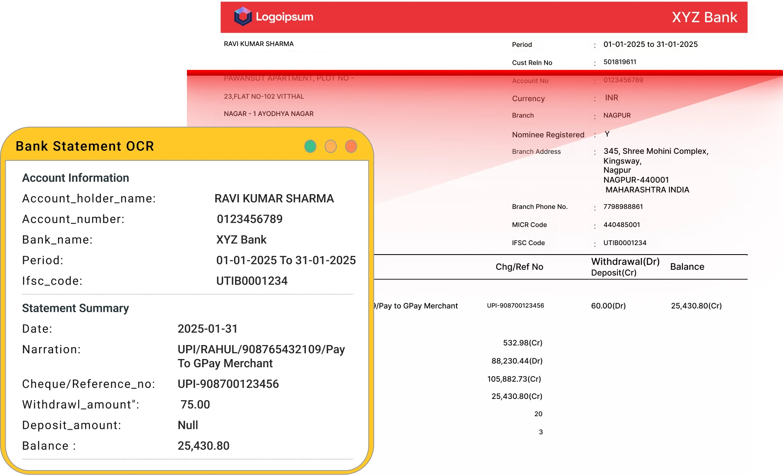Viewport: 783px width, 475px height.
Task: Click the 60.00(Dr) withdrawal amount in table
Action: (608, 306)
